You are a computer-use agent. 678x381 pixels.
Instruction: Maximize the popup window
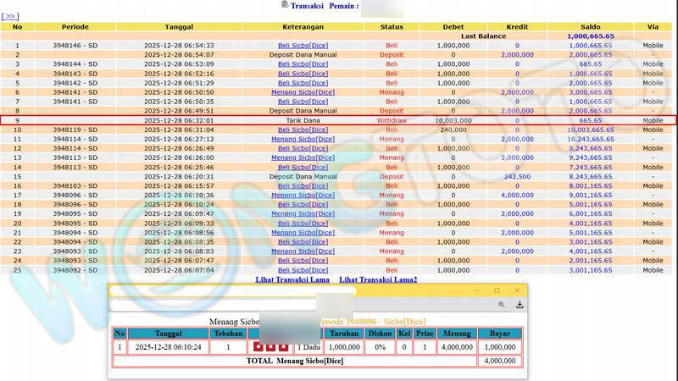click(497, 290)
